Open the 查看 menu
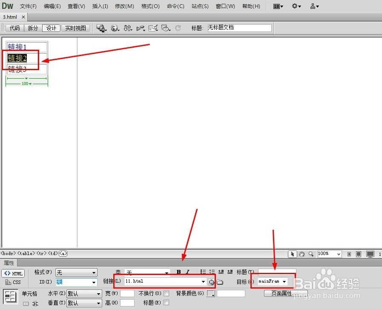This screenshot has height=309, width=382. click(75, 6)
